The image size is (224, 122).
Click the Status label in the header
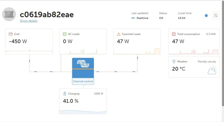point(163,13)
